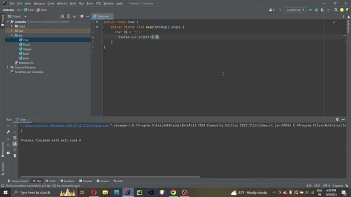
Task: Start debugging with the green bug icon
Action: click(x=316, y=10)
